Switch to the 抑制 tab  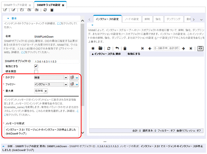pos(147,19)
